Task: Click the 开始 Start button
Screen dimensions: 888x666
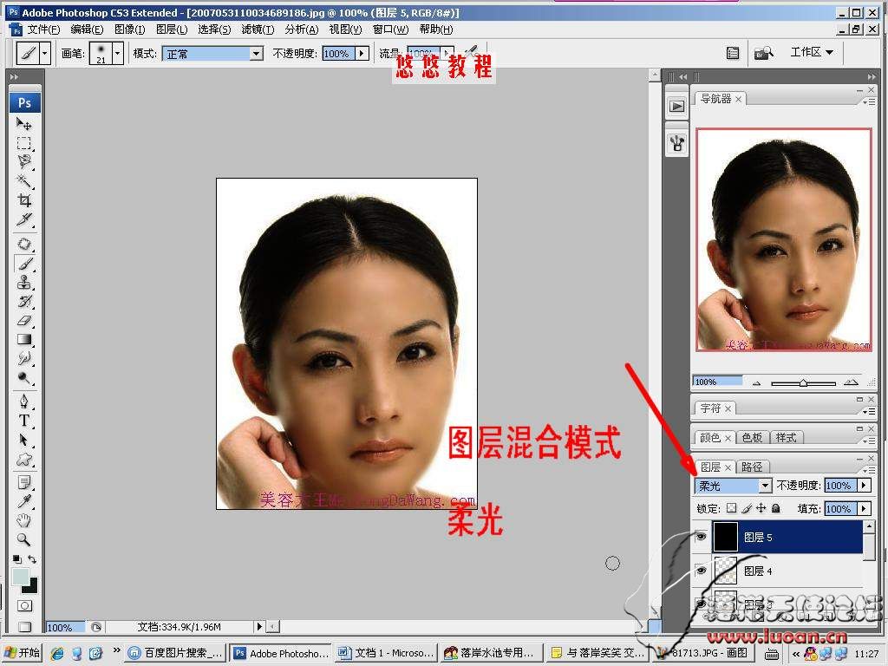Action: 23,653
